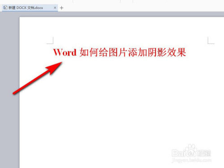The width and height of the screenshot is (224, 168).
Task: Click the document icon on the tab
Action: click(x=5, y=8)
